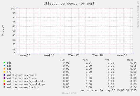Click the 'Cur:' column header
The width and height of the screenshot is (140, 96).
point(63,60)
